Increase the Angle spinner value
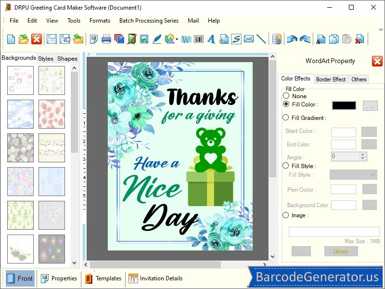The width and height of the screenshot is (385, 289). point(363,154)
